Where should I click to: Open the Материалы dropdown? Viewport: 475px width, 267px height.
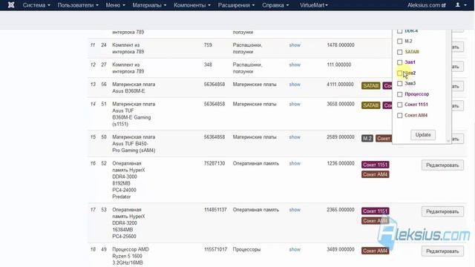149,5
